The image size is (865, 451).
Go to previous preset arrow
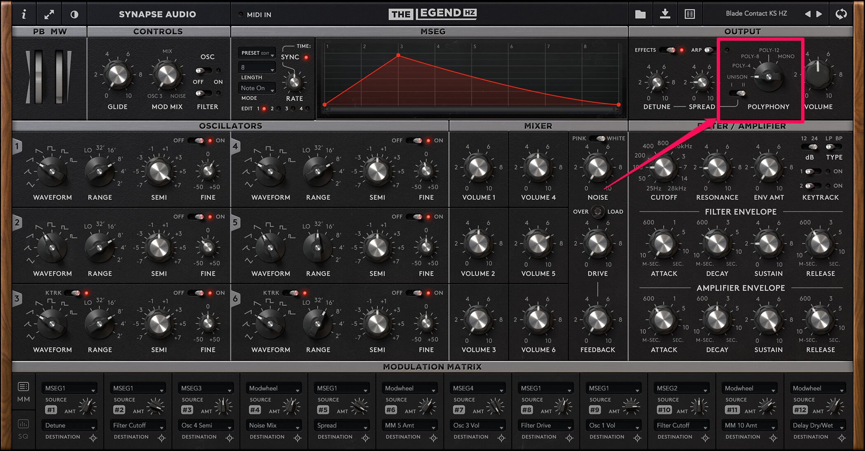pyautogui.click(x=807, y=14)
